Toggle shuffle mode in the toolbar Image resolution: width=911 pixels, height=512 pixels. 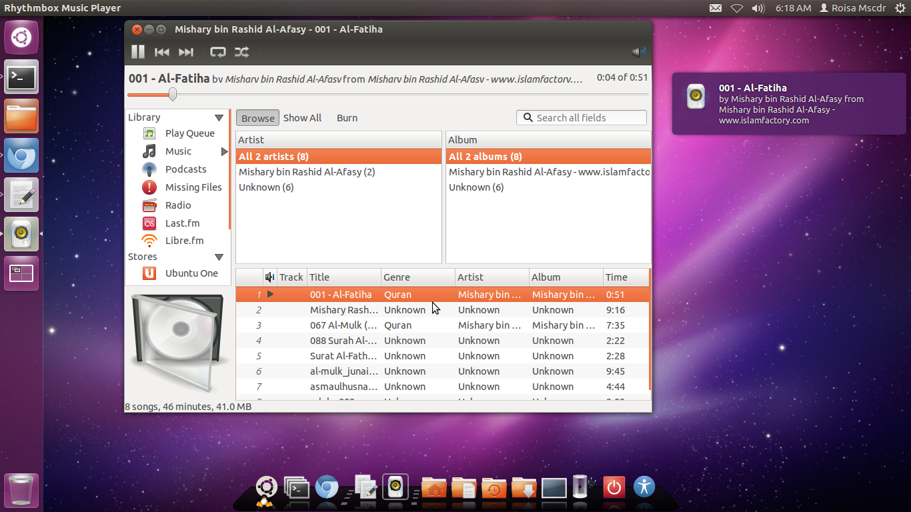[241, 52]
